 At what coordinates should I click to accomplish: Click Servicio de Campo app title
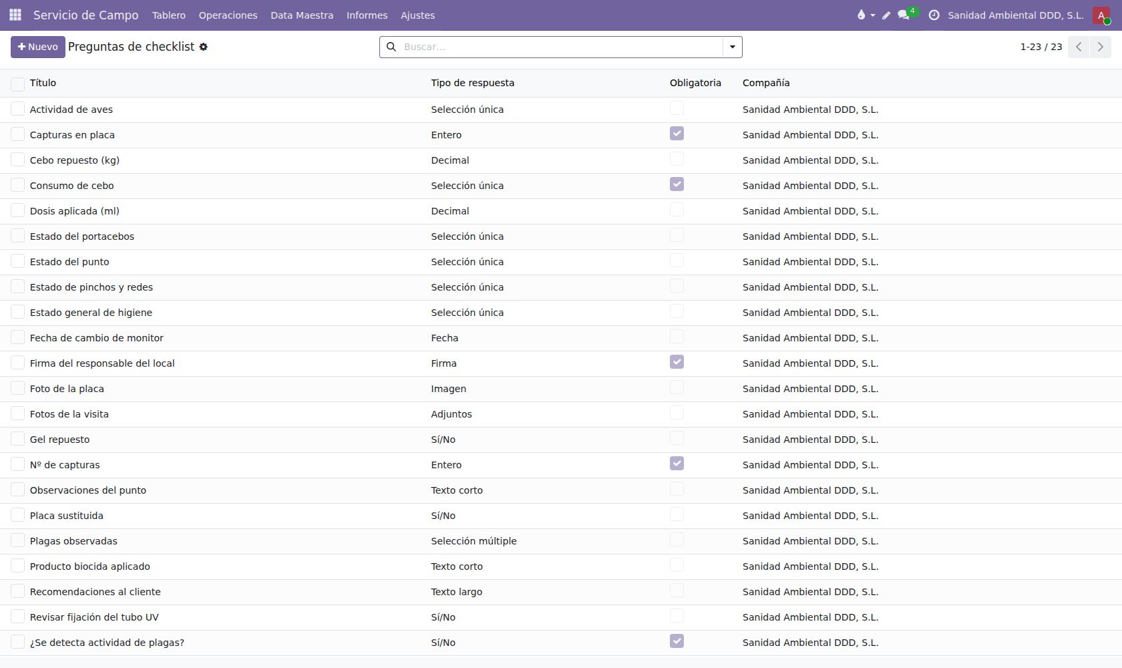[x=86, y=15]
